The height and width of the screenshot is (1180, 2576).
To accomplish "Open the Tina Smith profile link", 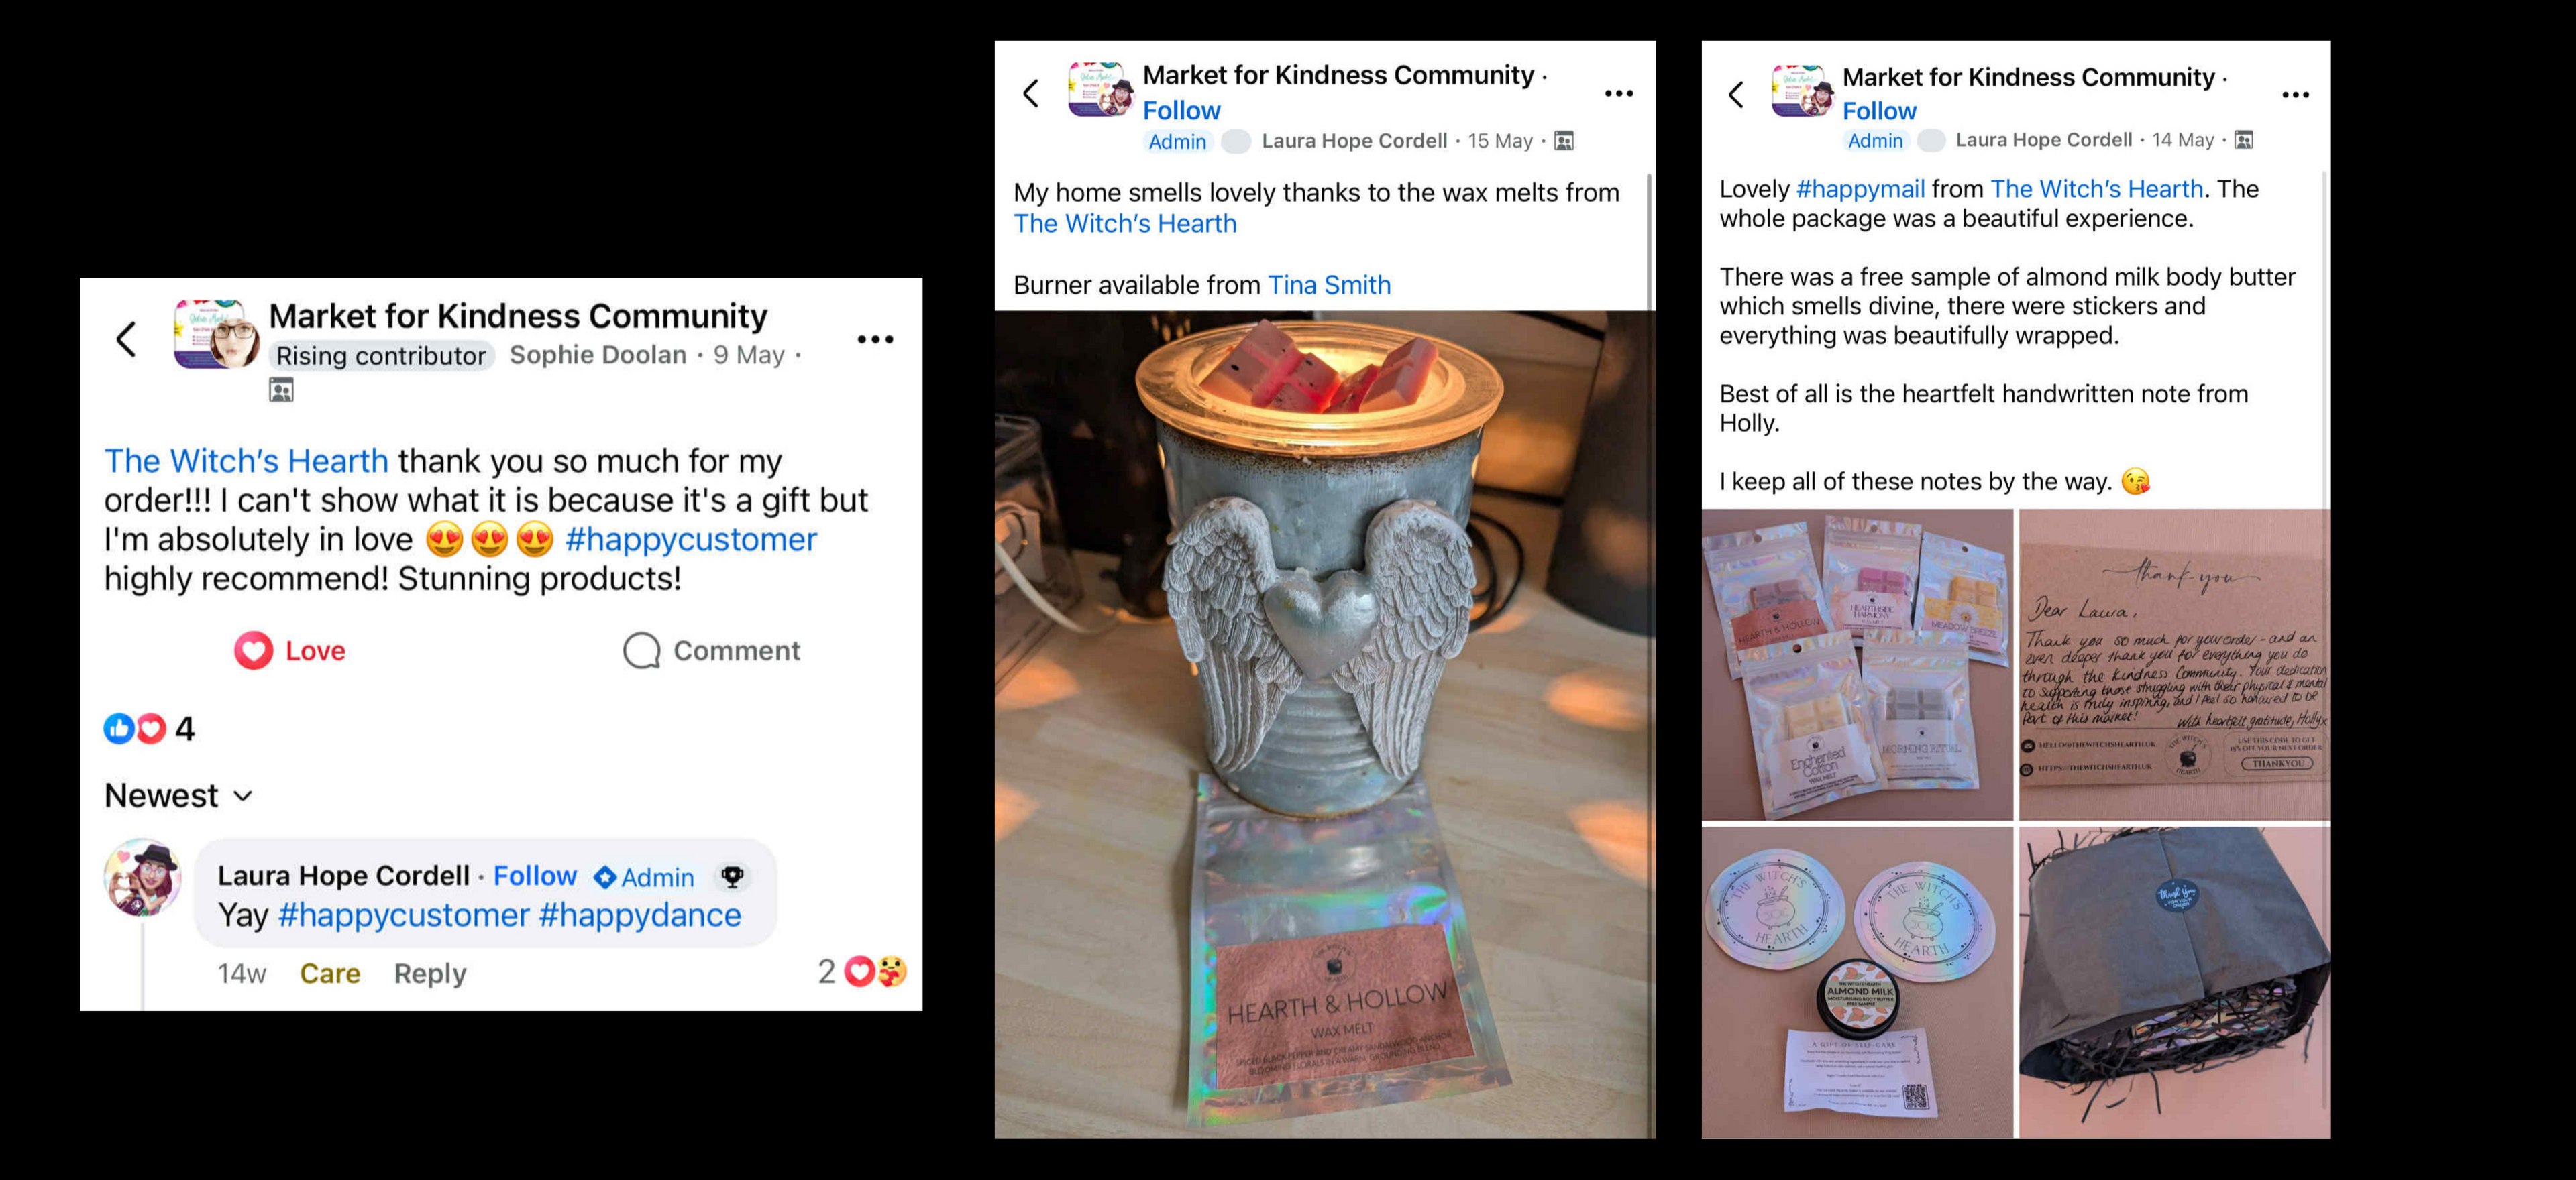I will (1329, 285).
